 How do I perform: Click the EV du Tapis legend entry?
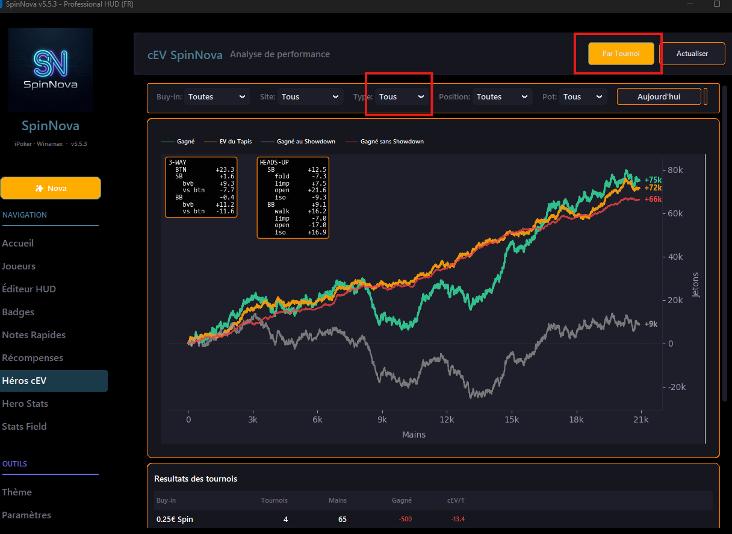pos(228,142)
